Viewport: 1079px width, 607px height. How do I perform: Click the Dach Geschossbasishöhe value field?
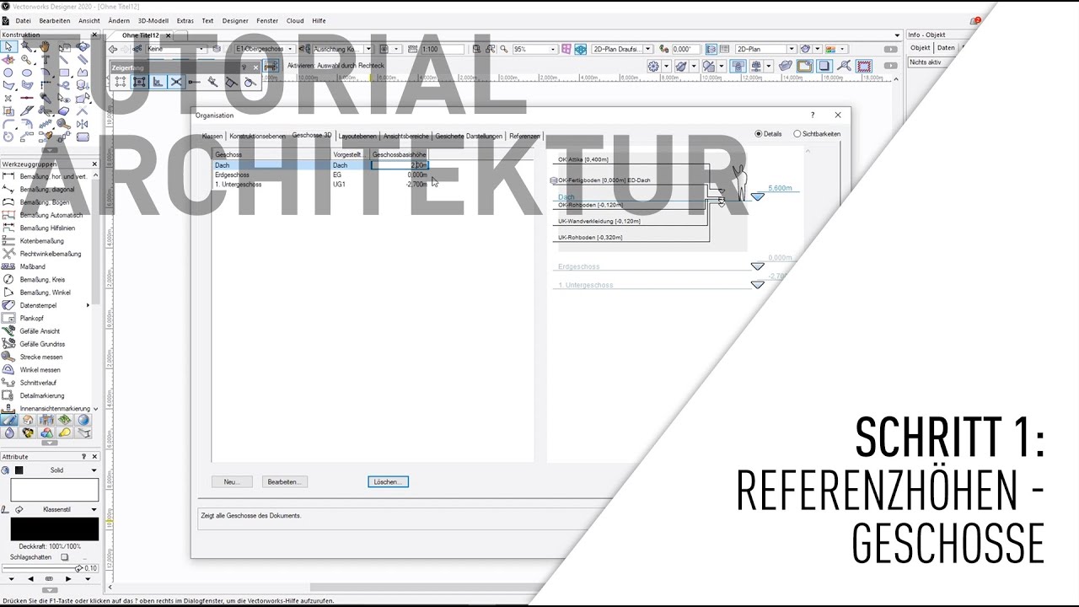(400, 165)
